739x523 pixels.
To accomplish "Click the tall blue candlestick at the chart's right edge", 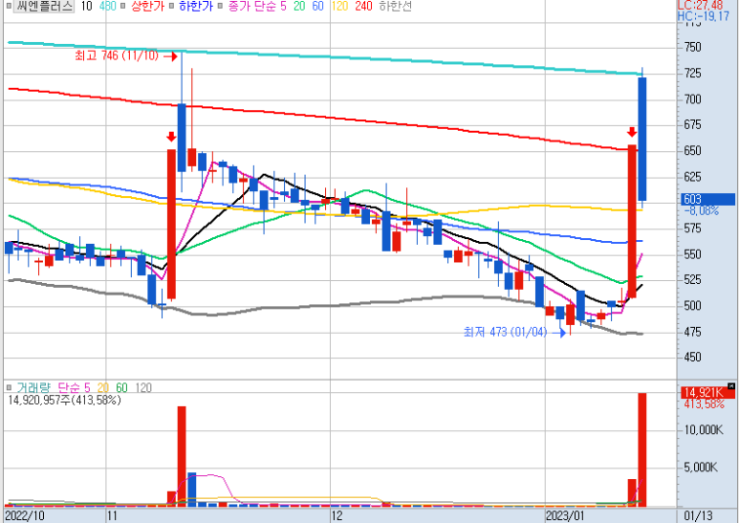I will pos(641,139).
